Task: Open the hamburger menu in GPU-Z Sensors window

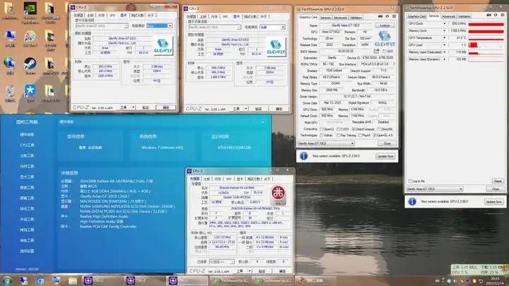Action: coord(503,15)
